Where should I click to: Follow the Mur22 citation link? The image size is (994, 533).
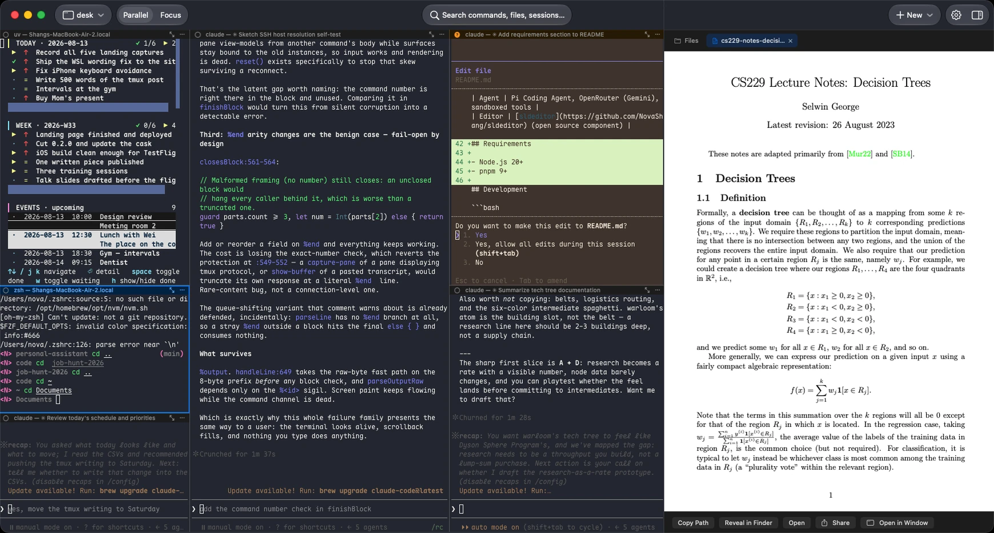859,154
